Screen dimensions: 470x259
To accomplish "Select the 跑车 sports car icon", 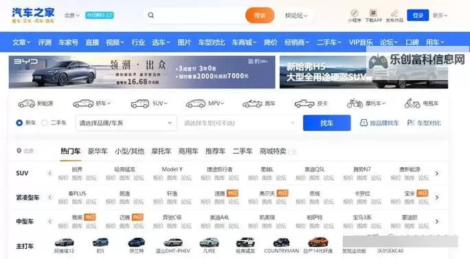I will pos(252,103).
